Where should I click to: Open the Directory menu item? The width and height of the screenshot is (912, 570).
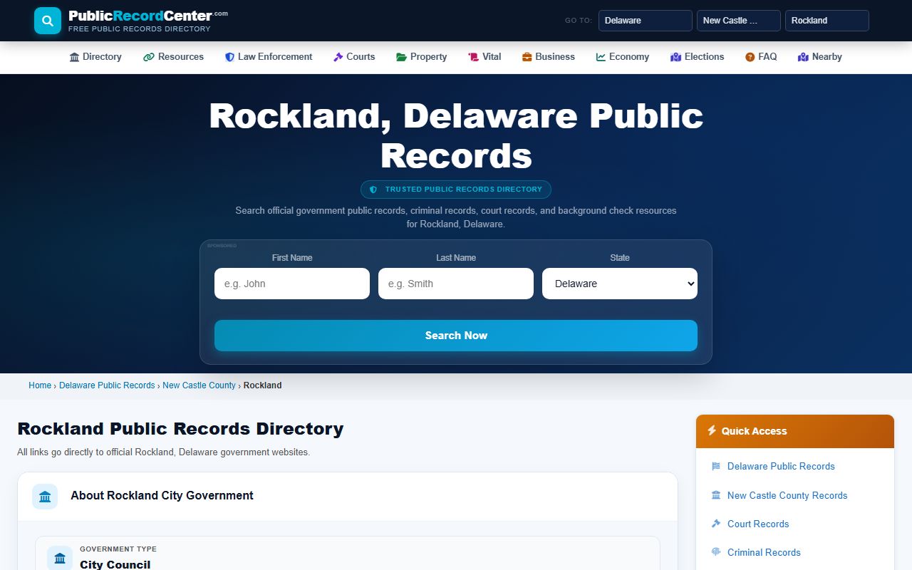point(95,57)
